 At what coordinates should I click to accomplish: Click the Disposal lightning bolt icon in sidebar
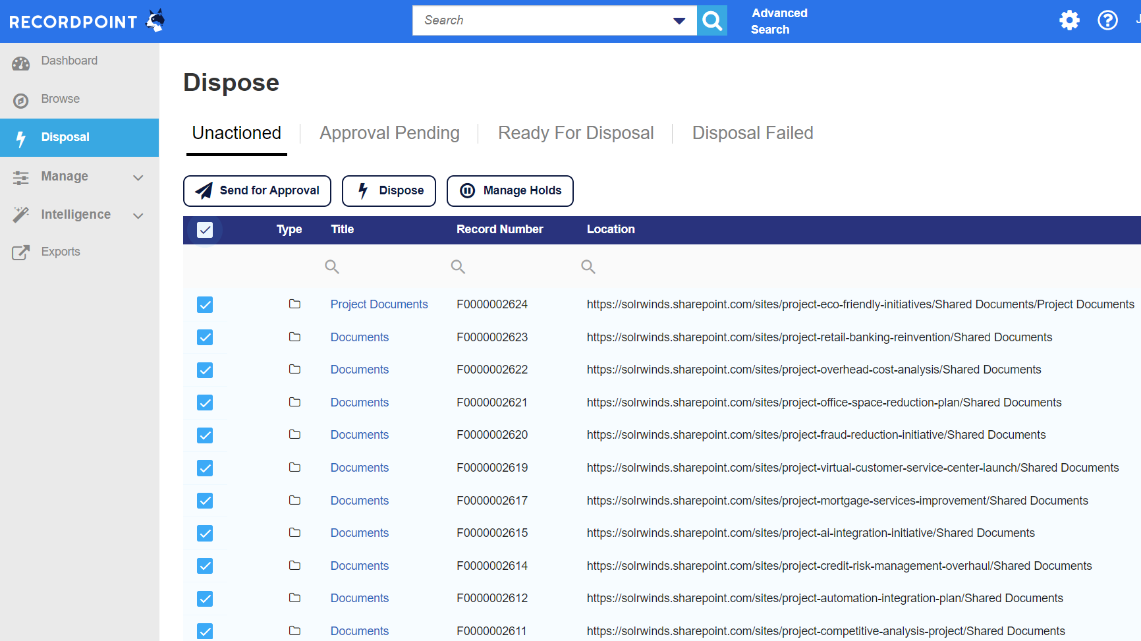pos(21,138)
